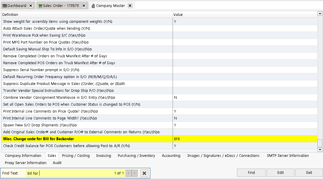Click the Dashboard tab chart icon

[x=5, y=6]
